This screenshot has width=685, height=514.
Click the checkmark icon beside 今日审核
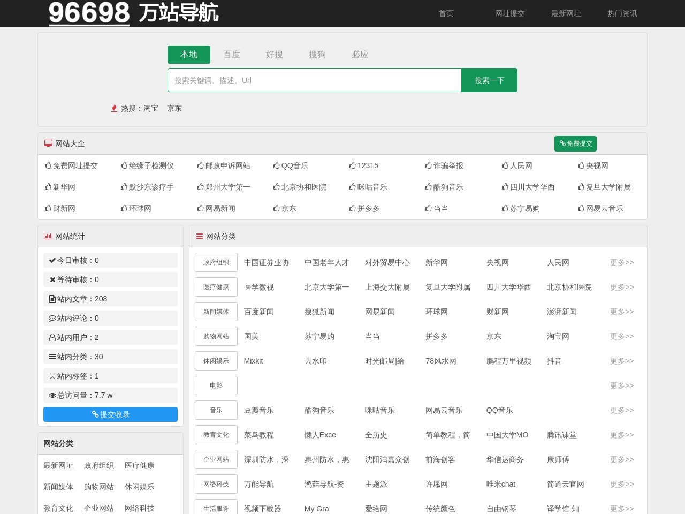[x=52, y=260]
